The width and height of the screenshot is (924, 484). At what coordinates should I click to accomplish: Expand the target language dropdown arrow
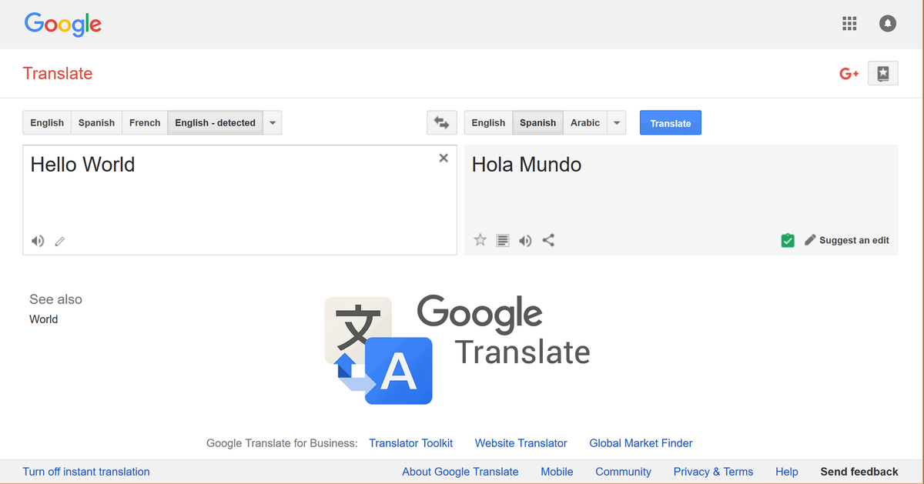click(617, 122)
